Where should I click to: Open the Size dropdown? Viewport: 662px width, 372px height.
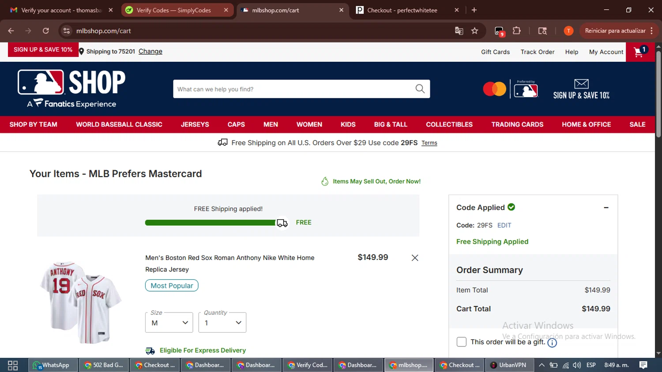tap(169, 323)
